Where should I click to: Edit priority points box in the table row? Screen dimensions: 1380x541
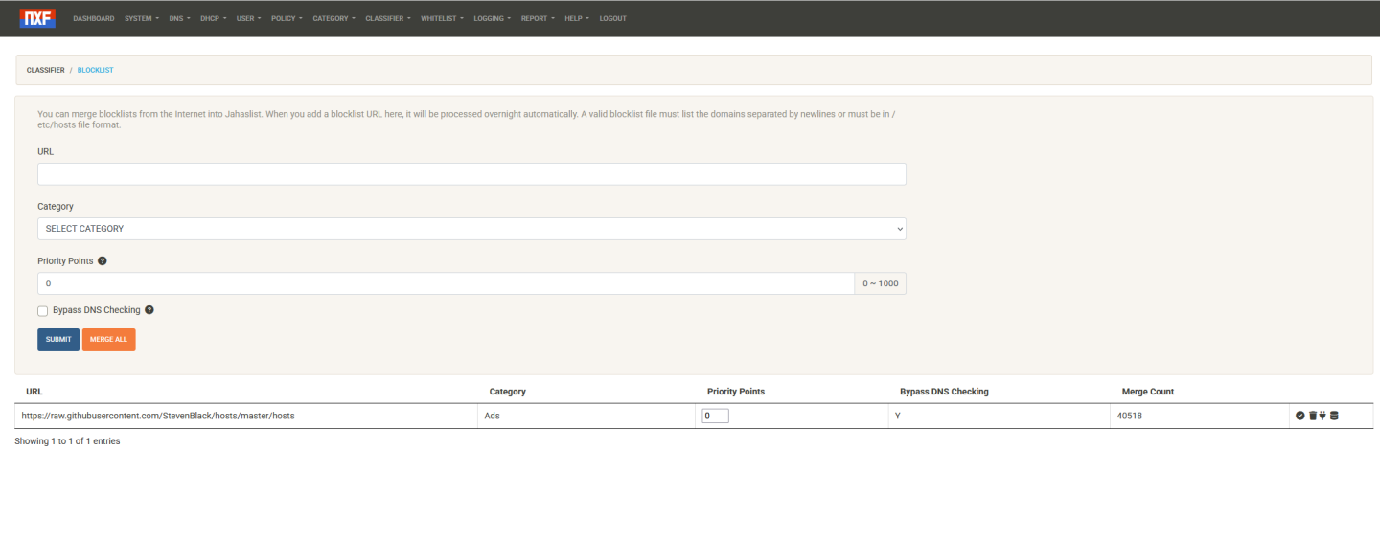715,417
